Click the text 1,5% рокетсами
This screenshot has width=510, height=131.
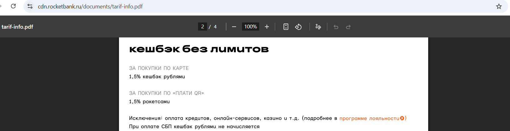(149, 101)
